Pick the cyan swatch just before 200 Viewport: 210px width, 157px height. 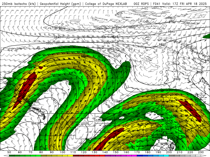pos(166,156)
